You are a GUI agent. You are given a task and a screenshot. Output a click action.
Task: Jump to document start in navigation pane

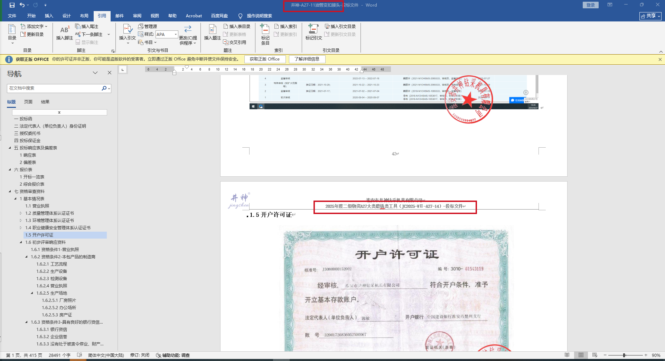click(x=59, y=112)
